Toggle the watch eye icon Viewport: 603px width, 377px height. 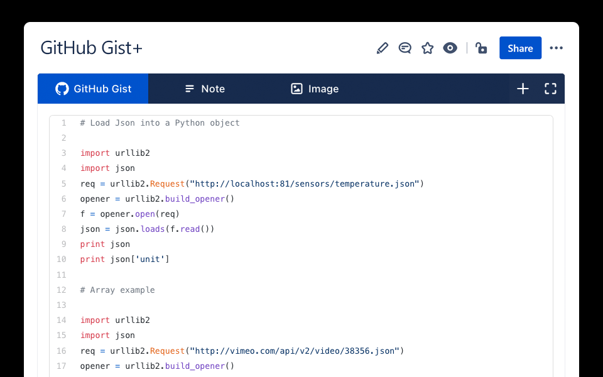[x=450, y=48]
